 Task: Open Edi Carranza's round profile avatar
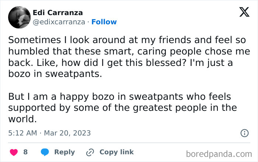[x=19, y=17]
